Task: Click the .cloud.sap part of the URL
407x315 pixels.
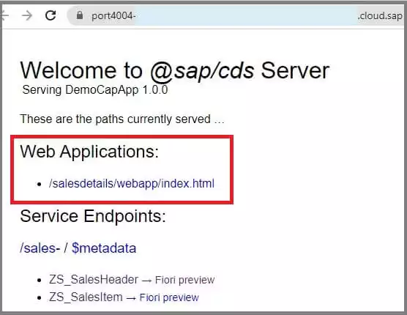Action: pos(380,16)
